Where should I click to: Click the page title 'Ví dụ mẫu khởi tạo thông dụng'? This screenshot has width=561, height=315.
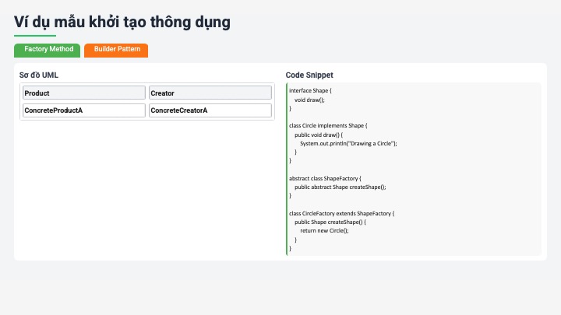[122, 22]
